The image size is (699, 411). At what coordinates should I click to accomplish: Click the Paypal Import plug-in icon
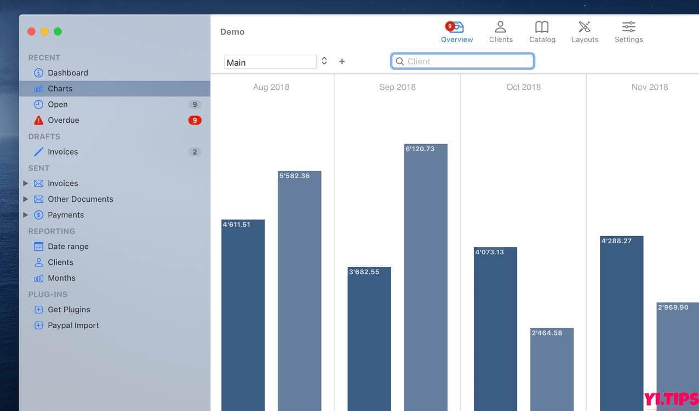click(38, 326)
